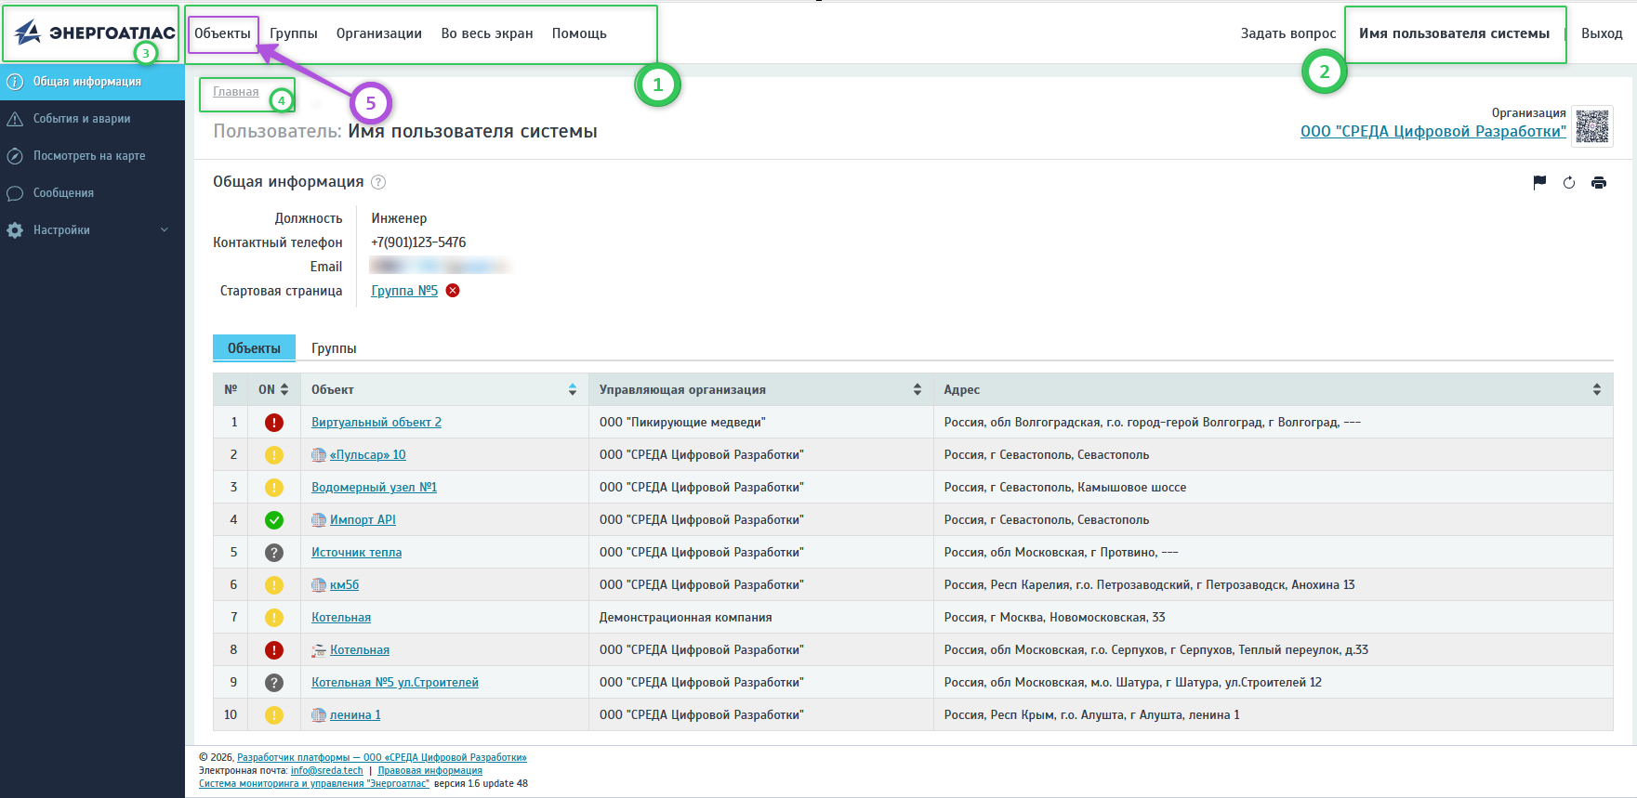Open Имя пользователя системы profile

click(1454, 33)
